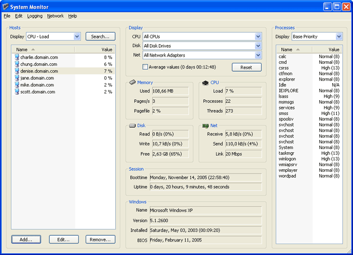
Task: Select the smss process row
Action: (x=309, y=113)
